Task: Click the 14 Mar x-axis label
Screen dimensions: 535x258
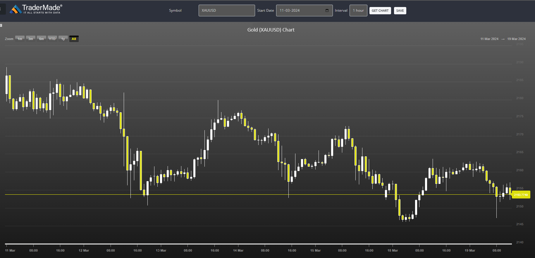Action: [x=238, y=250]
